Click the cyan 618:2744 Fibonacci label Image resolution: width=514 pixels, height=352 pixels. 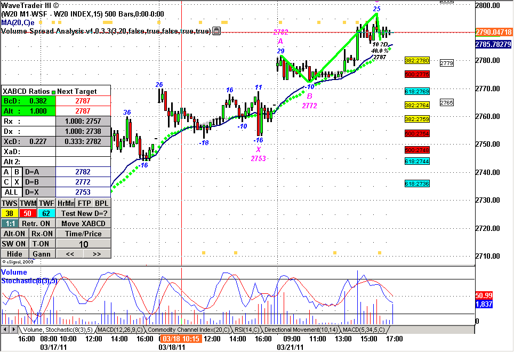(417, 161)
